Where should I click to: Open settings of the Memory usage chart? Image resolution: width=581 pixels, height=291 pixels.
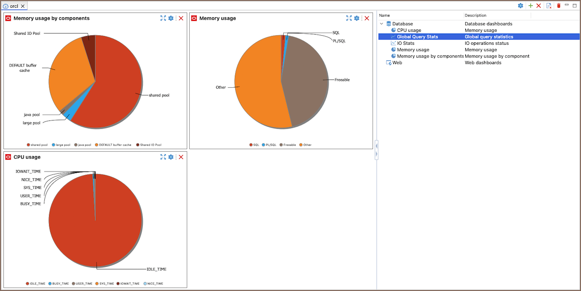coord(357,18)
